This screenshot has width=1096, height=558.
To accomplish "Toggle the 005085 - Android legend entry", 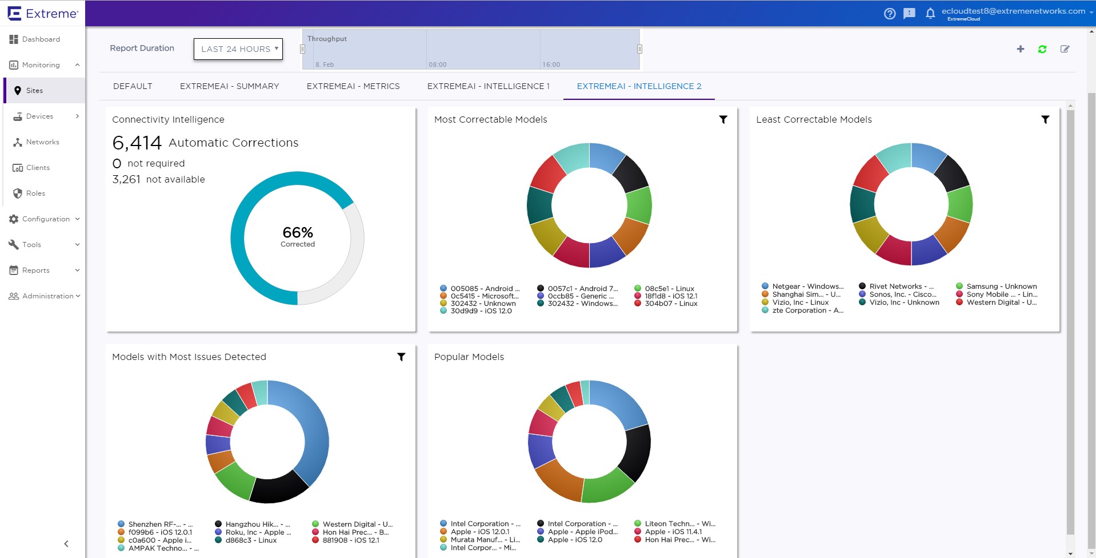I will (x=480, y=289).
